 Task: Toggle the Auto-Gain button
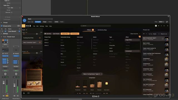tap(107, 83)
